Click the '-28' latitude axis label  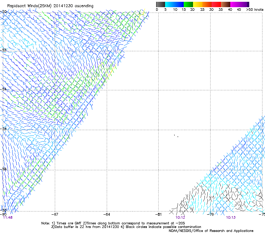point(3,169)
